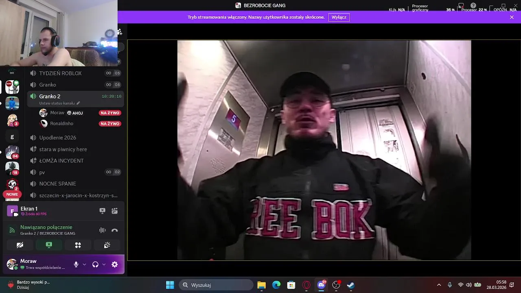Open the blue character server icon
521x293 pixels.
[x=12, y=103]
